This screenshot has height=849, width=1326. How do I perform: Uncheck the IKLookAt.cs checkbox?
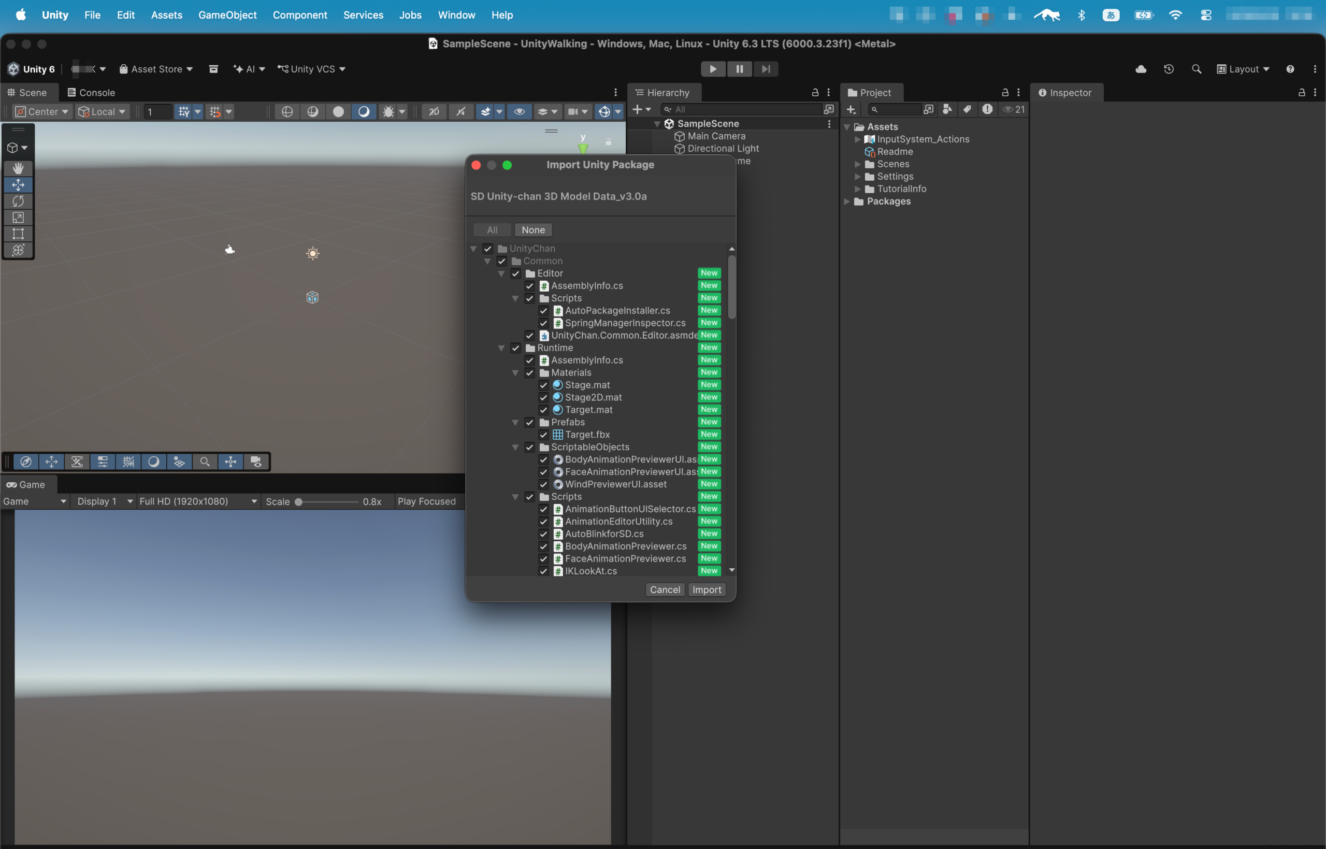pyautogui.click(x=543, y=571)
